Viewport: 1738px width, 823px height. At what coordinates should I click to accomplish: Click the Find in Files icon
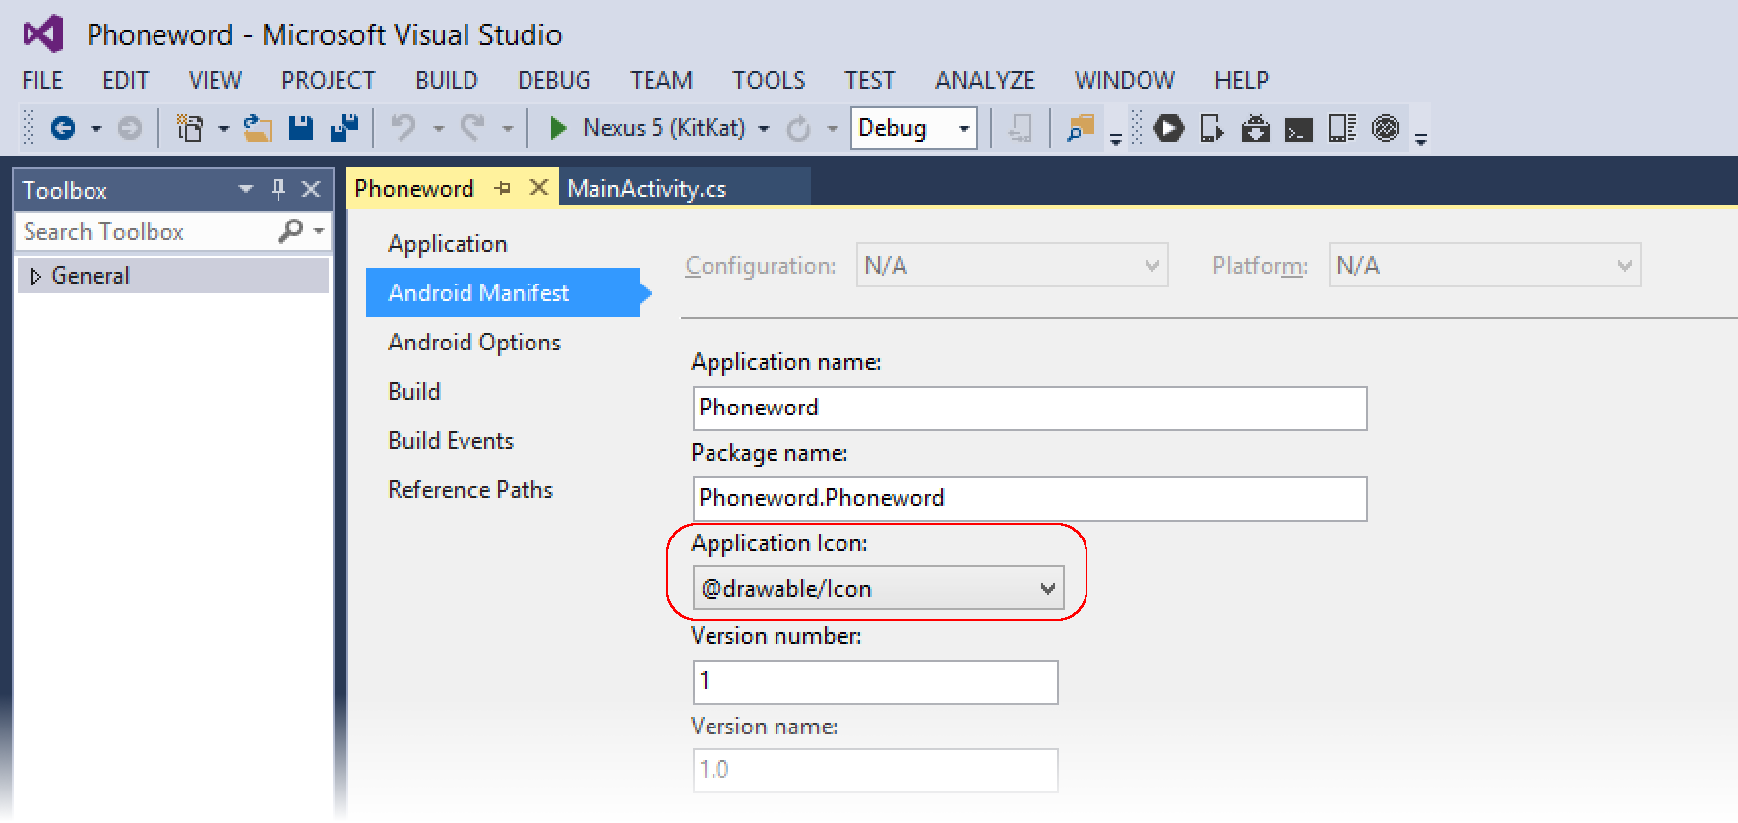(x=1081, y=128)
